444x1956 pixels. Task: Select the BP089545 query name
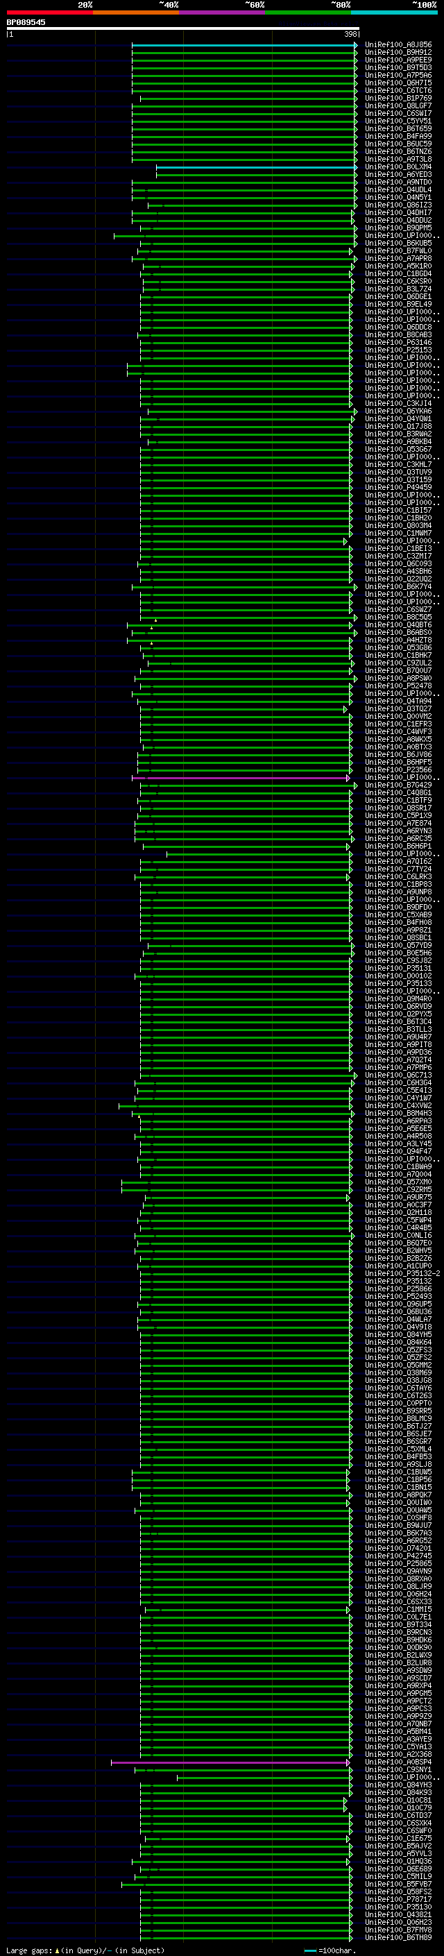(26, 23)
